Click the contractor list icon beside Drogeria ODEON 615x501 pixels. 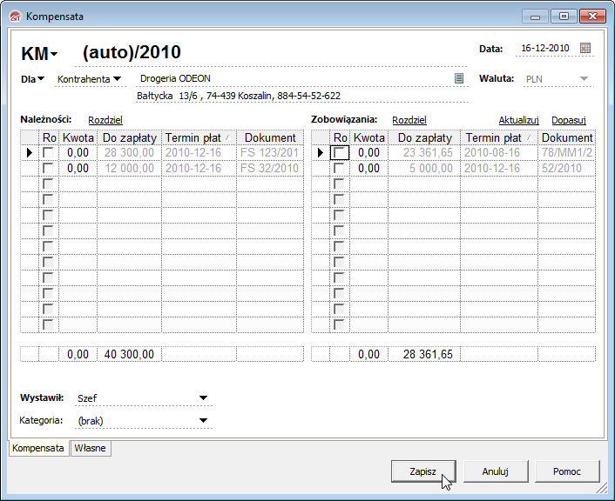pyautogui.click(x=459, y=78)
